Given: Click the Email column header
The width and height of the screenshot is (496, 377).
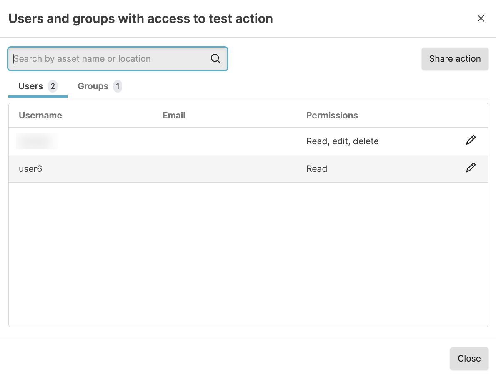Looking at the screenshot, I should click(x=174, y=116).
